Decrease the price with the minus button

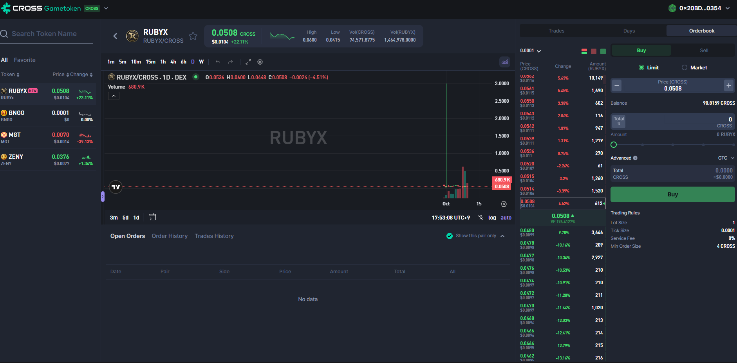tap(617, 85)
